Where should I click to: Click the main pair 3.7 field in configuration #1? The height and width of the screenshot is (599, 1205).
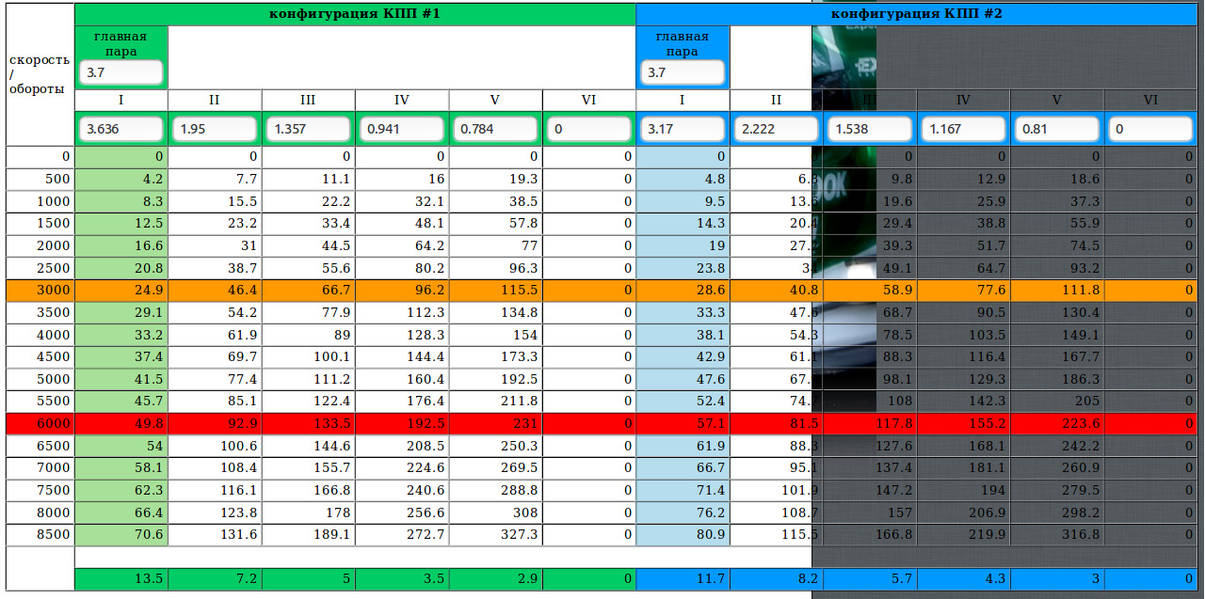coord(121,72)
